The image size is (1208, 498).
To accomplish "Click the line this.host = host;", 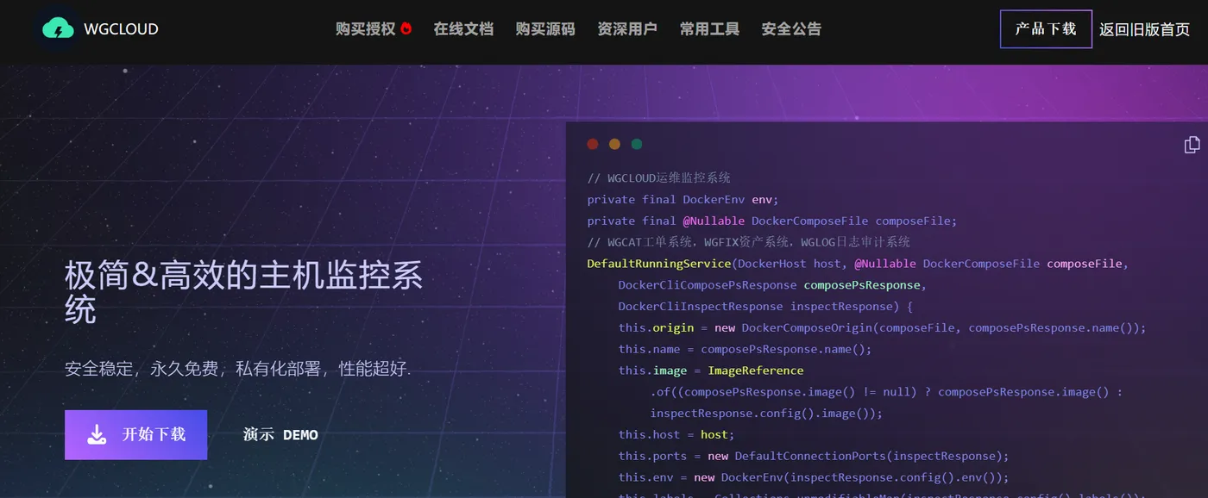I will pos(676,434).
